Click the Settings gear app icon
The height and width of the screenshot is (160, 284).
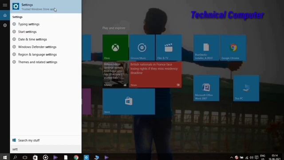coord(16,6)
